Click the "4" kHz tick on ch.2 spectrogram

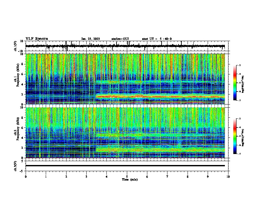[22, 138]
